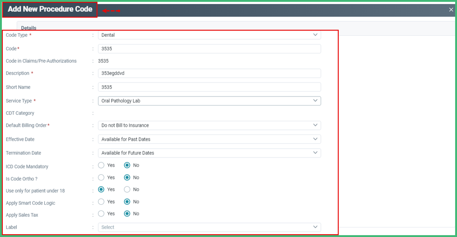Open the Available for Past Dates dropdown

click(x=209, y=139)
